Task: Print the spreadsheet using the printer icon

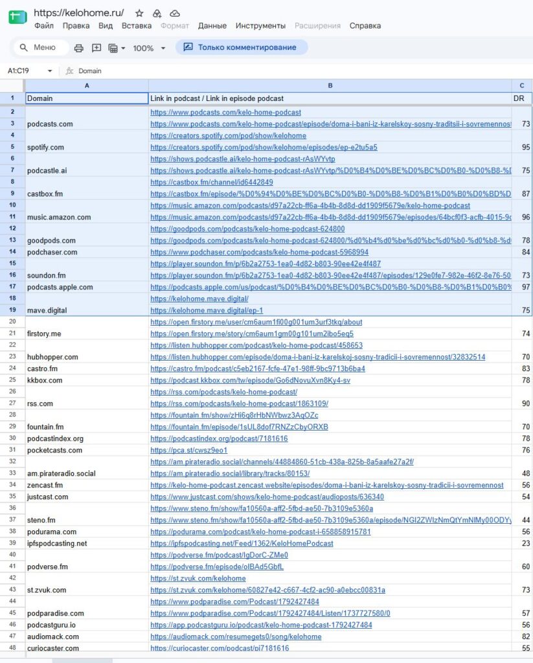Action: (x=78, y=48)
